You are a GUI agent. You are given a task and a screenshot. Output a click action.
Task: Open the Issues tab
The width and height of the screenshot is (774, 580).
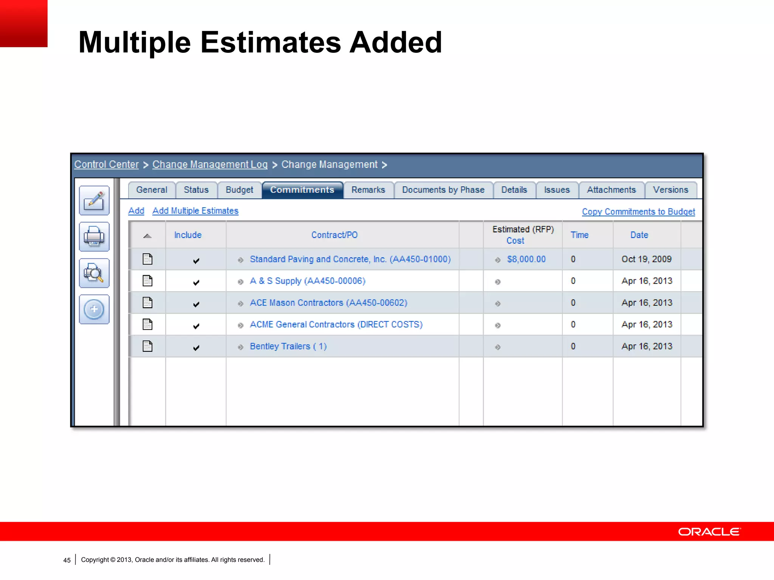(557, 190)
